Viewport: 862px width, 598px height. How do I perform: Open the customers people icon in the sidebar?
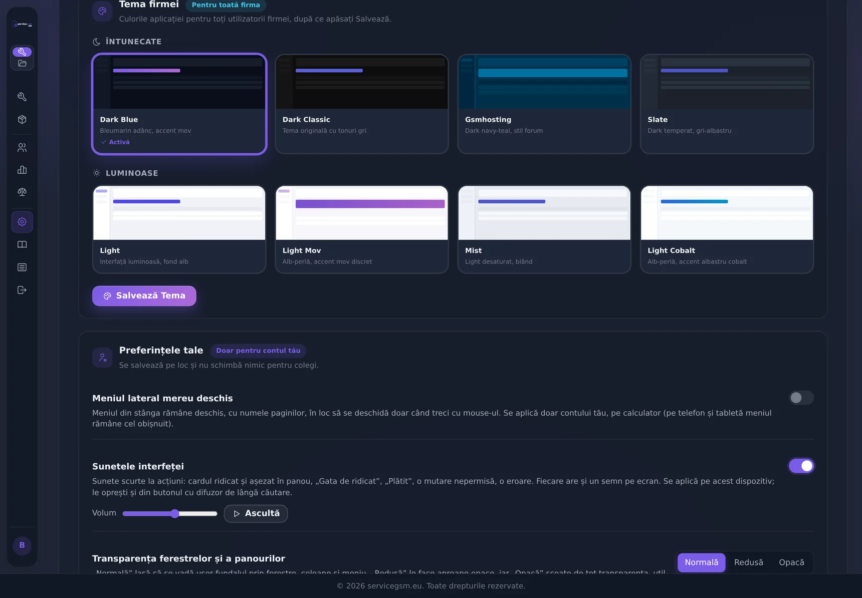(x=22, y=148)
